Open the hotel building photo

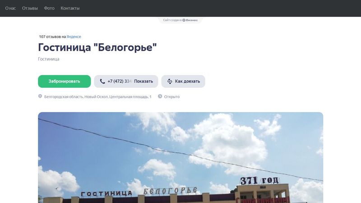pos(180,157)
